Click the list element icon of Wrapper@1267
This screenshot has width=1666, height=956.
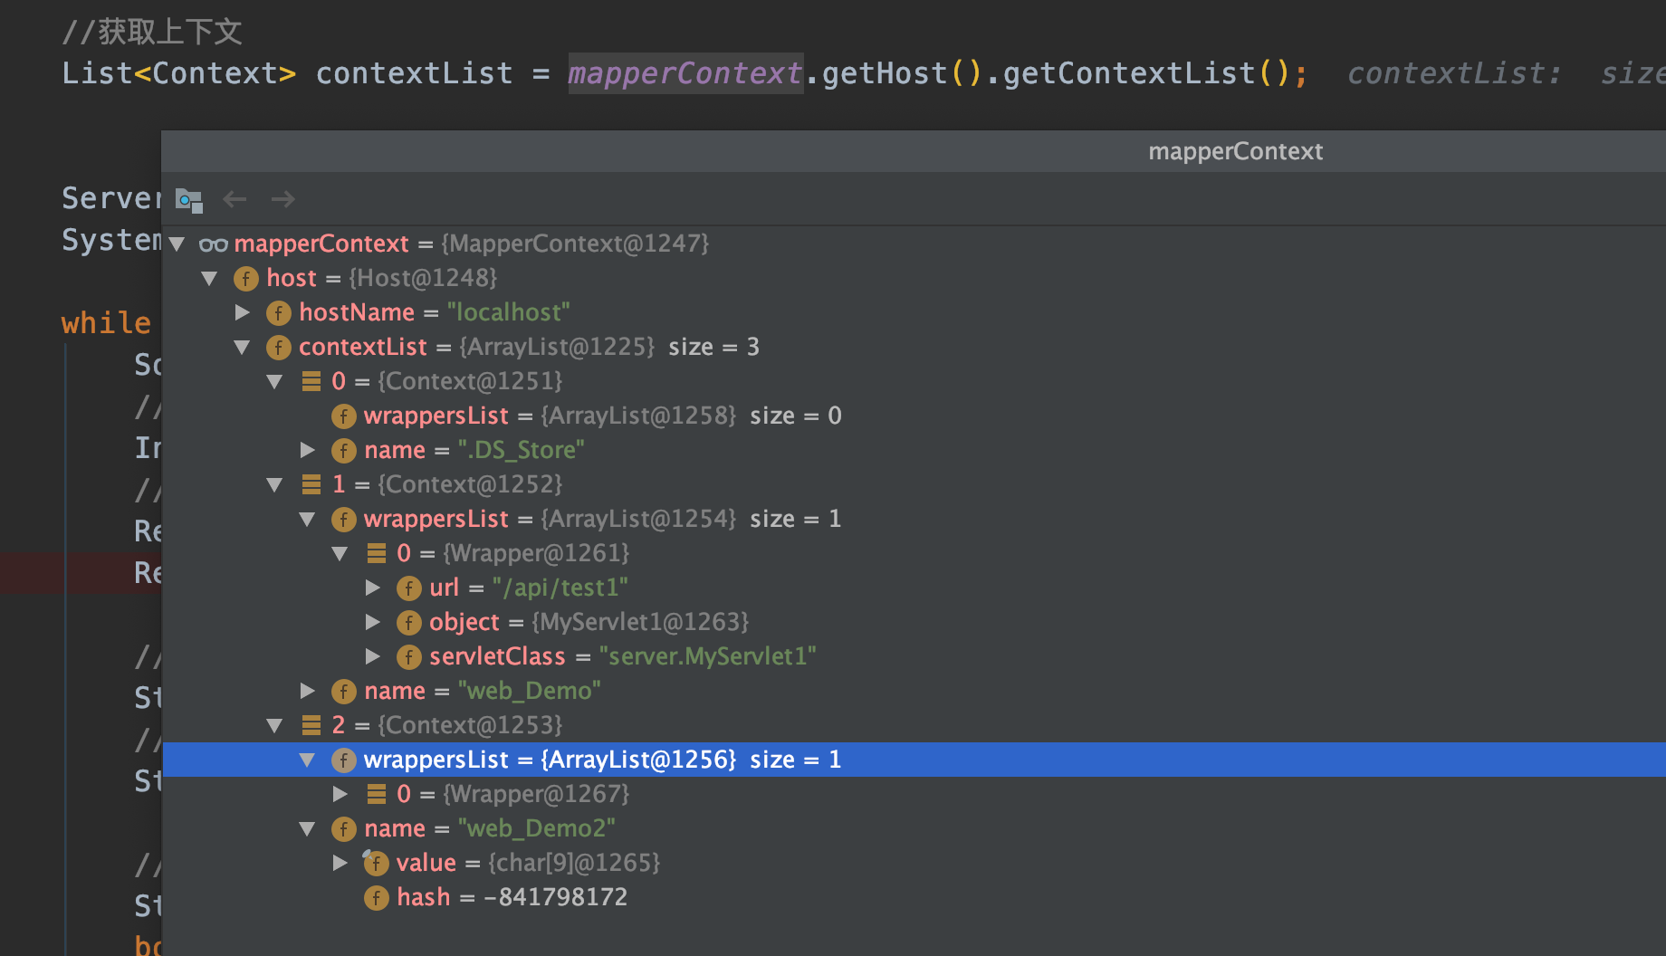tap(377, 794)
